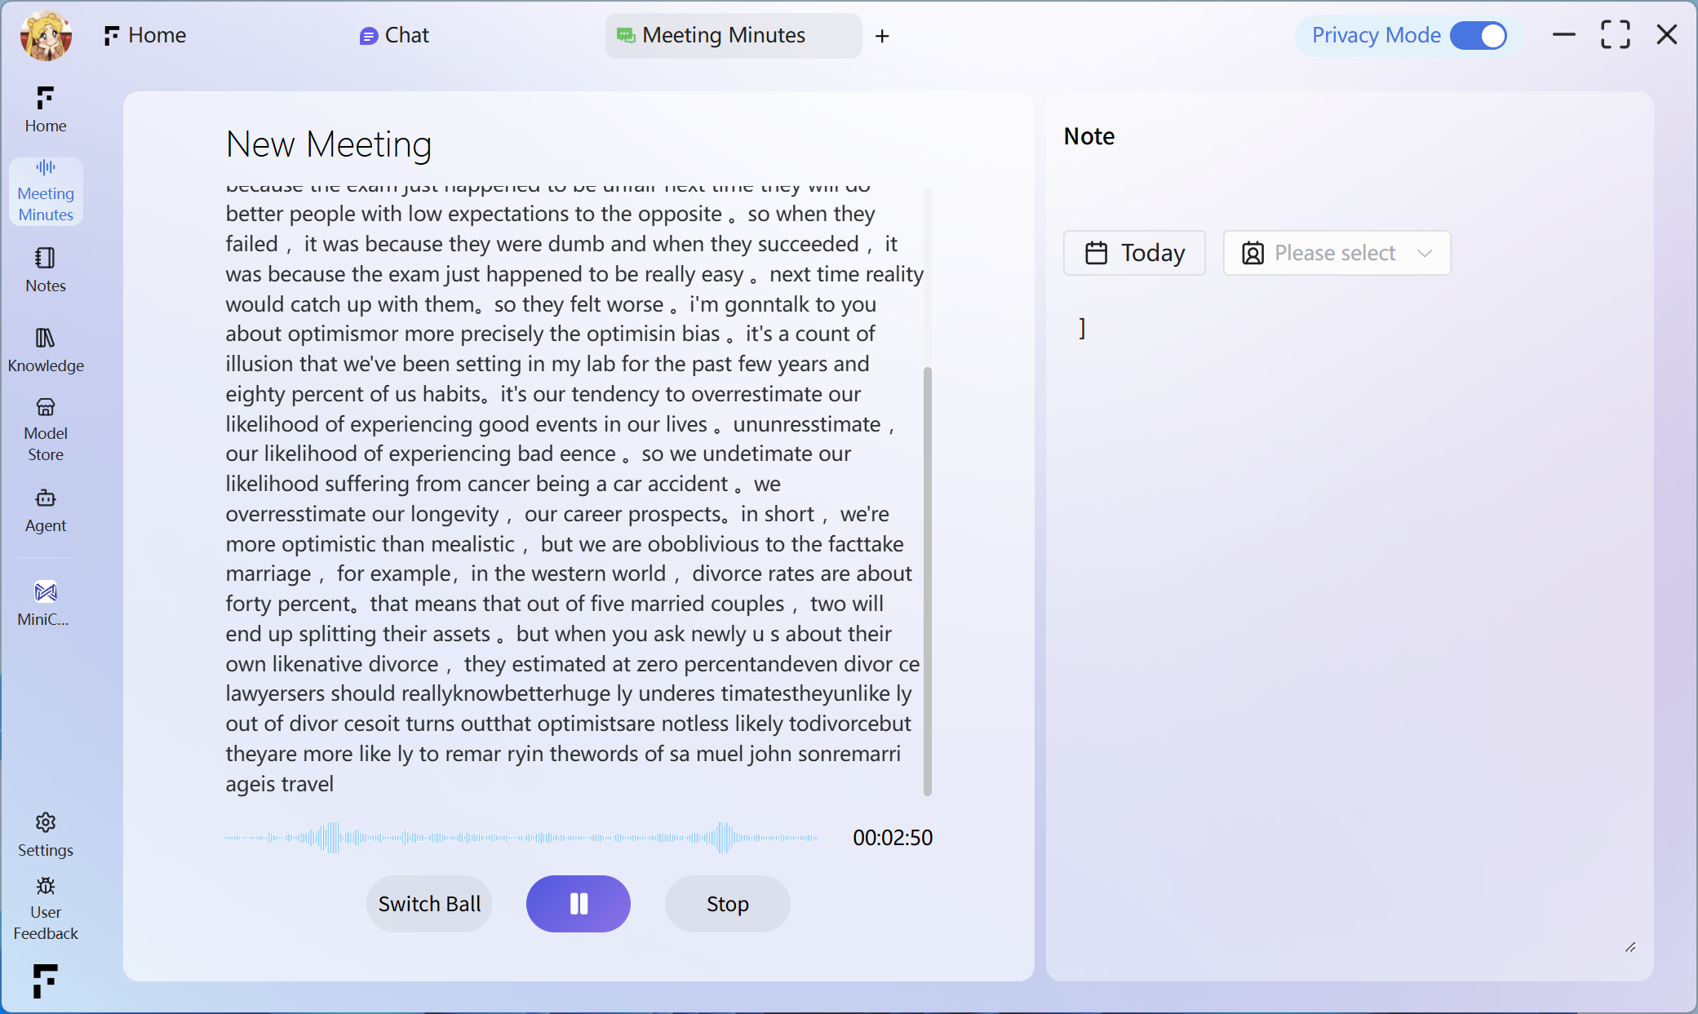Click the user avatar picture

46,35
